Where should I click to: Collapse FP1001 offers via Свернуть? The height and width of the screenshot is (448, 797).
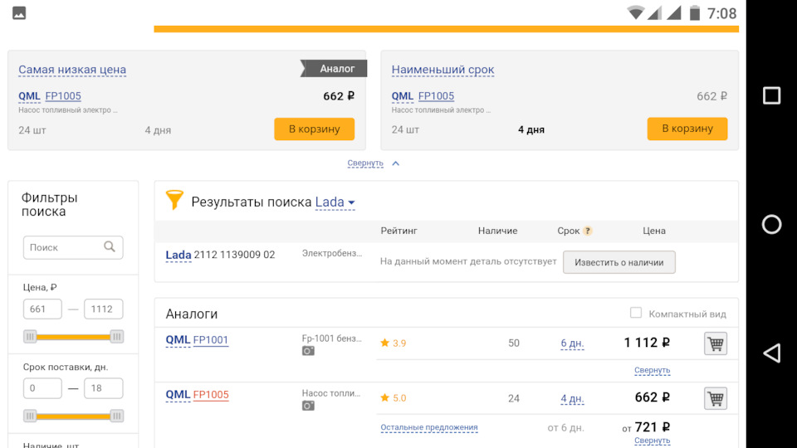click(652, 370)
